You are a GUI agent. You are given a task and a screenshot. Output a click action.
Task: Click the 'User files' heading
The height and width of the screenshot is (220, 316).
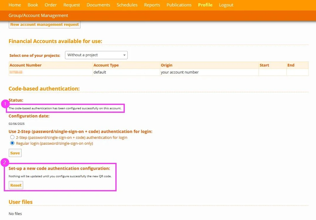(21, 202)
